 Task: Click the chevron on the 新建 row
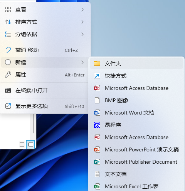(x=82, y=62)
